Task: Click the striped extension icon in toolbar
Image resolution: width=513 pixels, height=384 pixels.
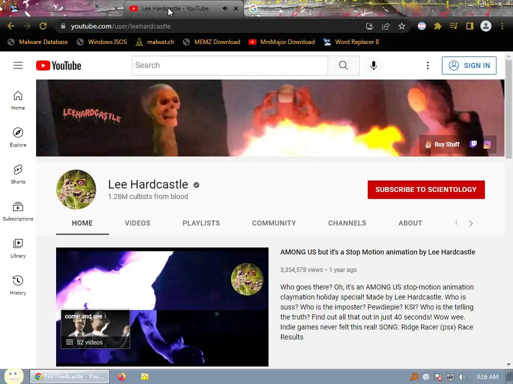Action: (x=422, y=26)
